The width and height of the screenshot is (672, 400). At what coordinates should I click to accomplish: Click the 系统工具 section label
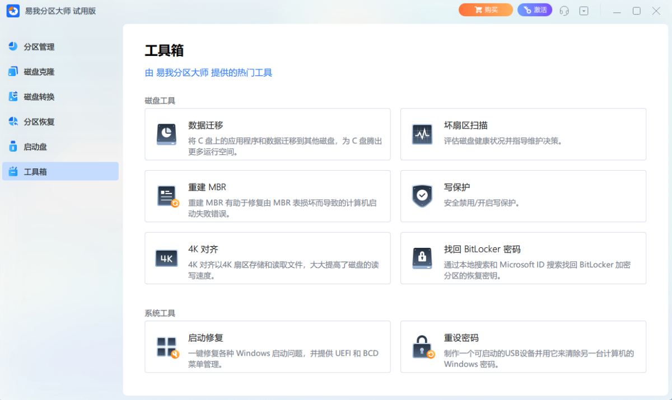click(160, 313)
